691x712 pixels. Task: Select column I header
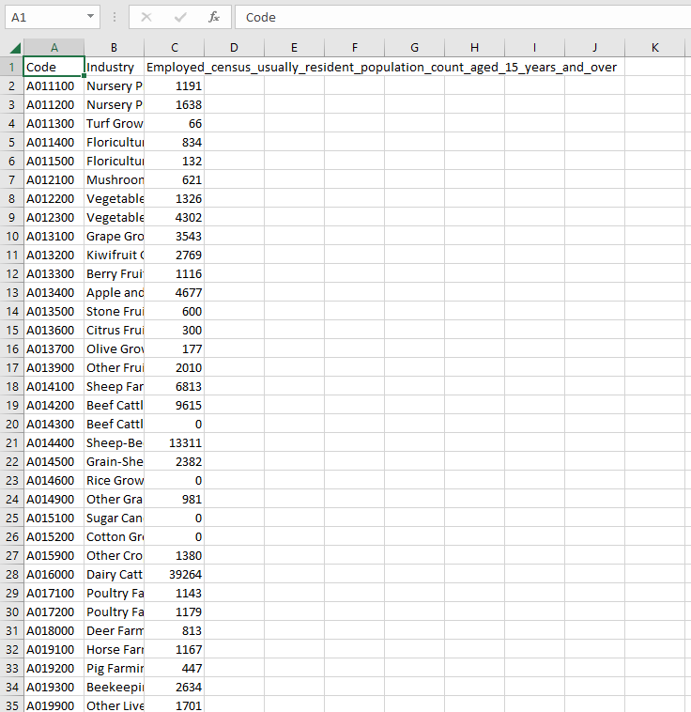point(535,48)
